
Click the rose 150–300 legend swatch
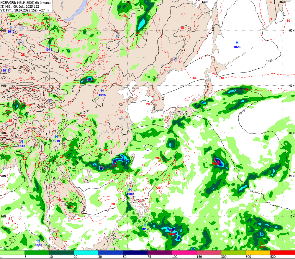[209, 253]
